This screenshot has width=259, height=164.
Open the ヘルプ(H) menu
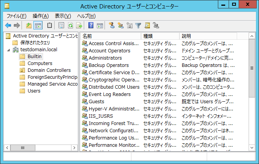tap(86, 16)
